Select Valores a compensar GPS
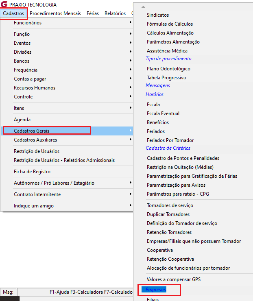The width and height of the screenshot is (253, 301). coord(174,279)
